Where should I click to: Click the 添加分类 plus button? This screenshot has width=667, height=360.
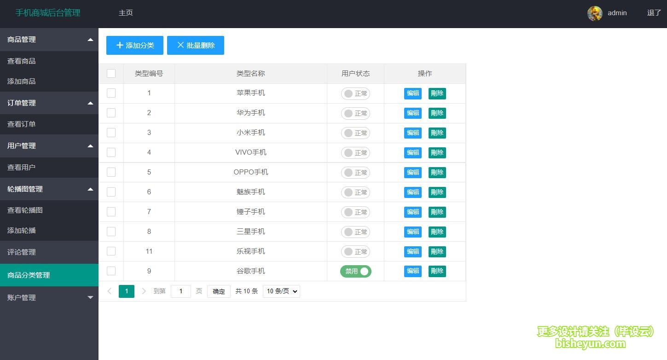pyautogui.click(x=135, y=45)
